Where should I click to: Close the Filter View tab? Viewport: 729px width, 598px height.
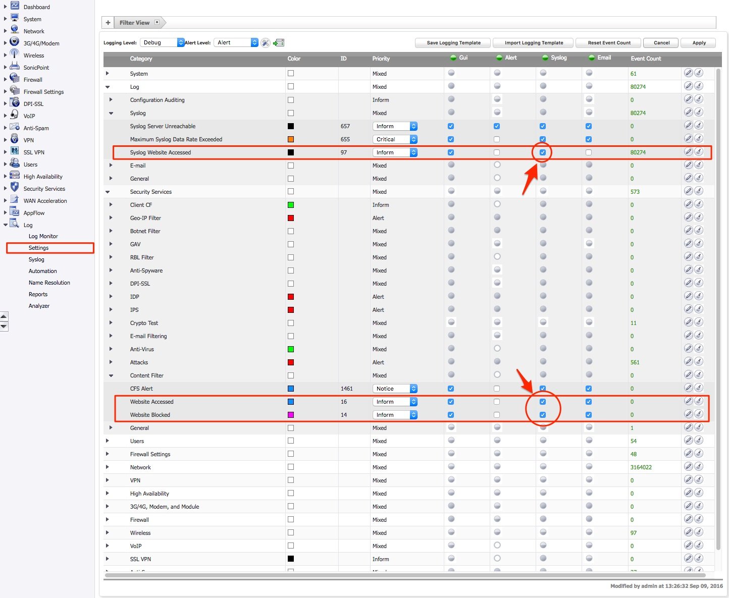click(157, 22)
